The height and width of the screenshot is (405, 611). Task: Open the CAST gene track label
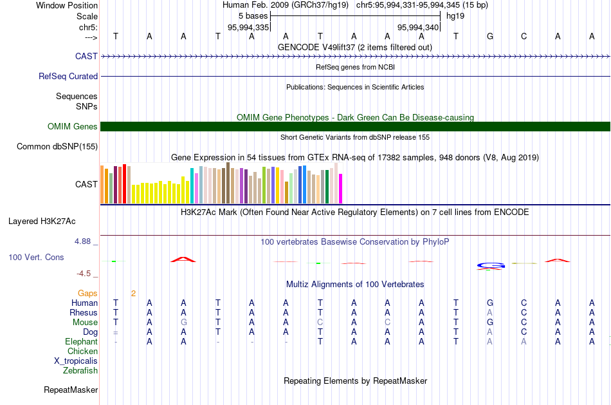pos(86,56)
